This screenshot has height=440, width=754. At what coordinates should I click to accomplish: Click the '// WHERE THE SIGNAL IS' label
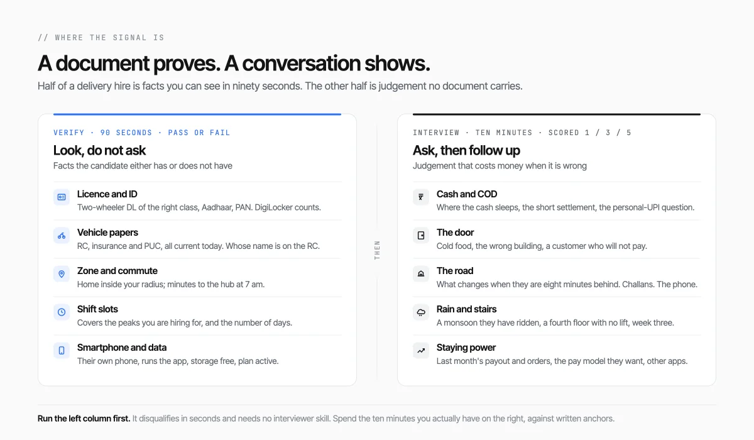click(101, 38)
